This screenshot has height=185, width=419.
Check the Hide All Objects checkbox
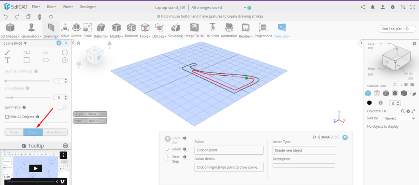(7, 117)
